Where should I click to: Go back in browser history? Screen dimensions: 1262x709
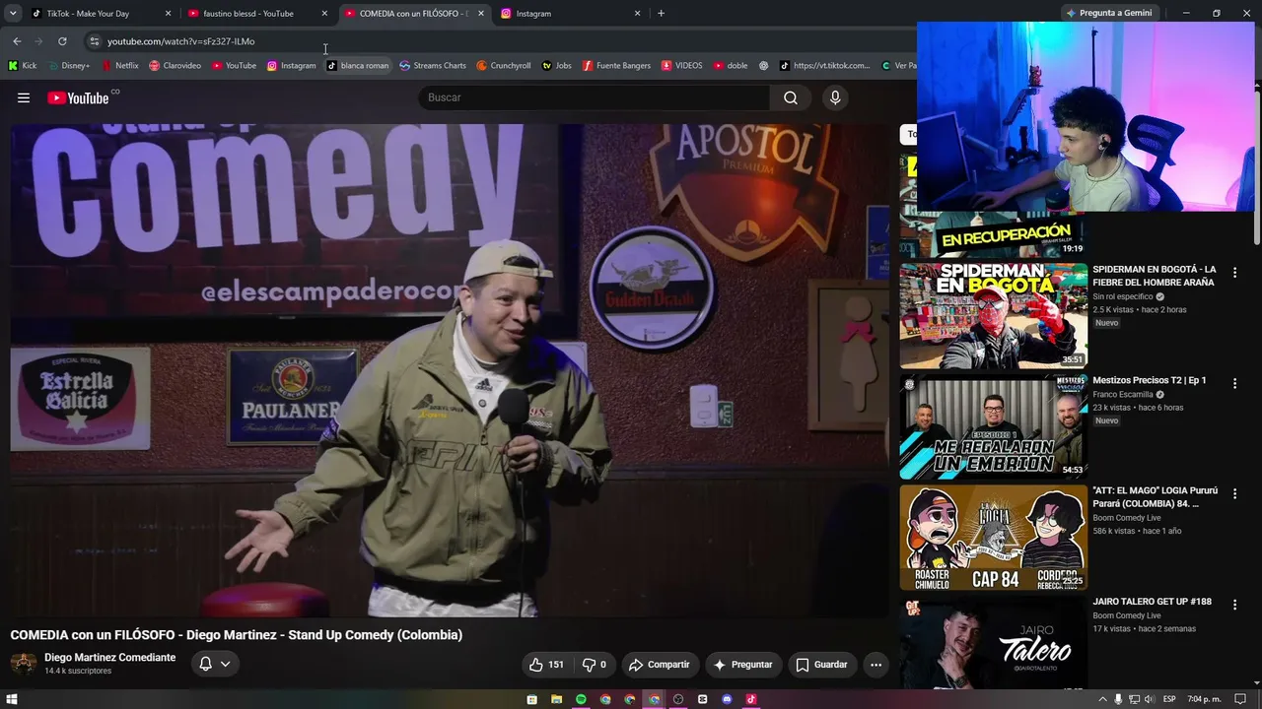[17, 41]
